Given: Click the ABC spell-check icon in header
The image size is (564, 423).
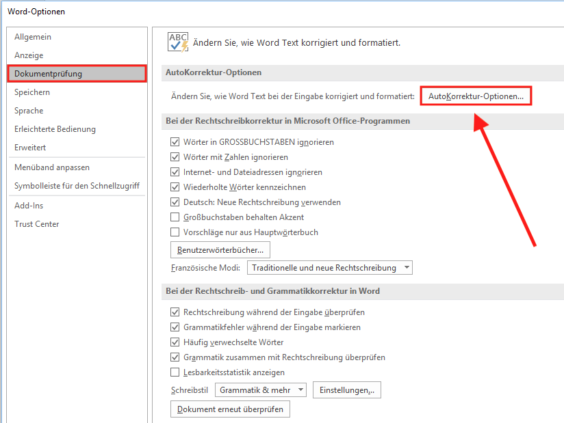Looking at the screenshot, I should click(x=178, y=42).
